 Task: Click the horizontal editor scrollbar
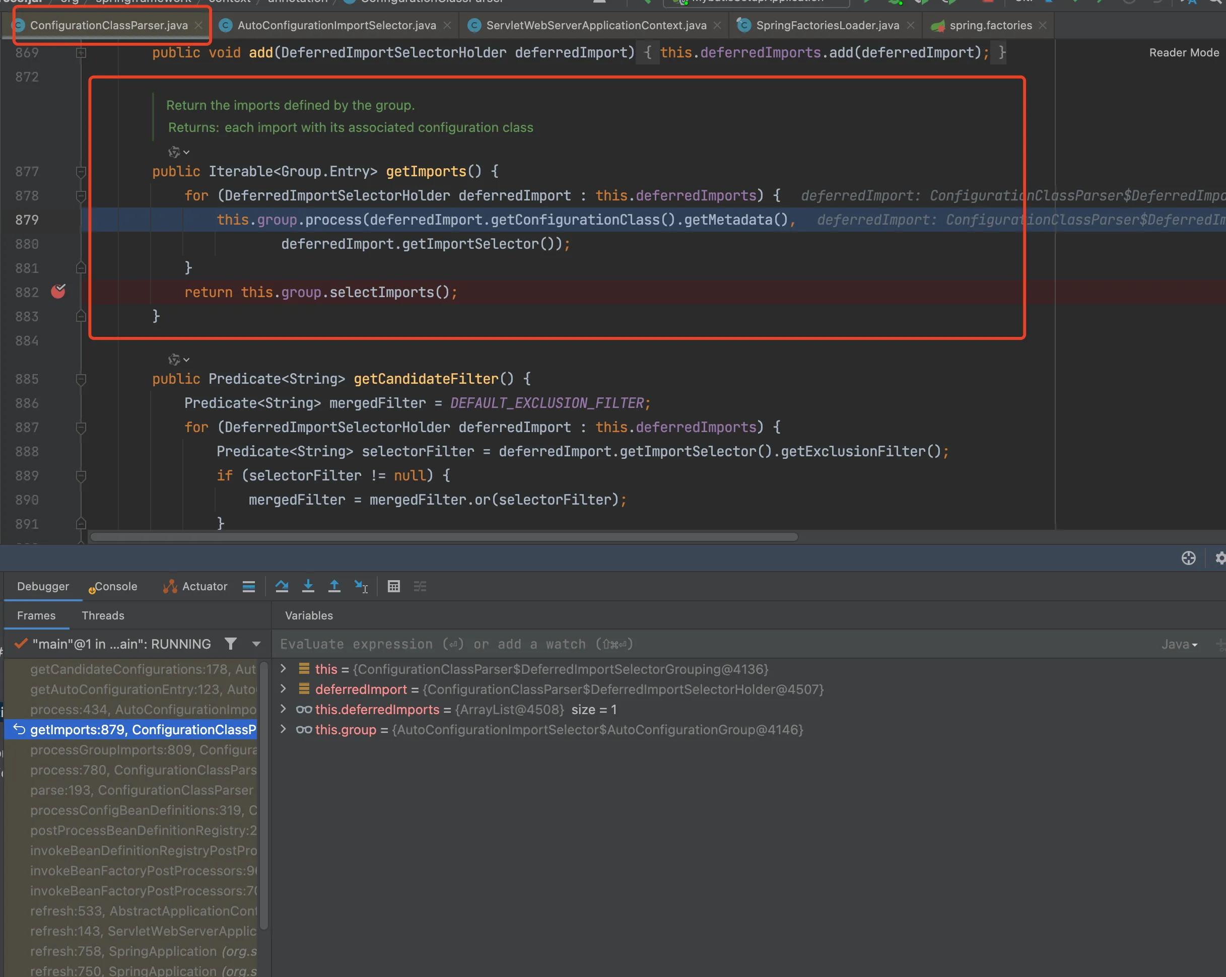(444, 537)
